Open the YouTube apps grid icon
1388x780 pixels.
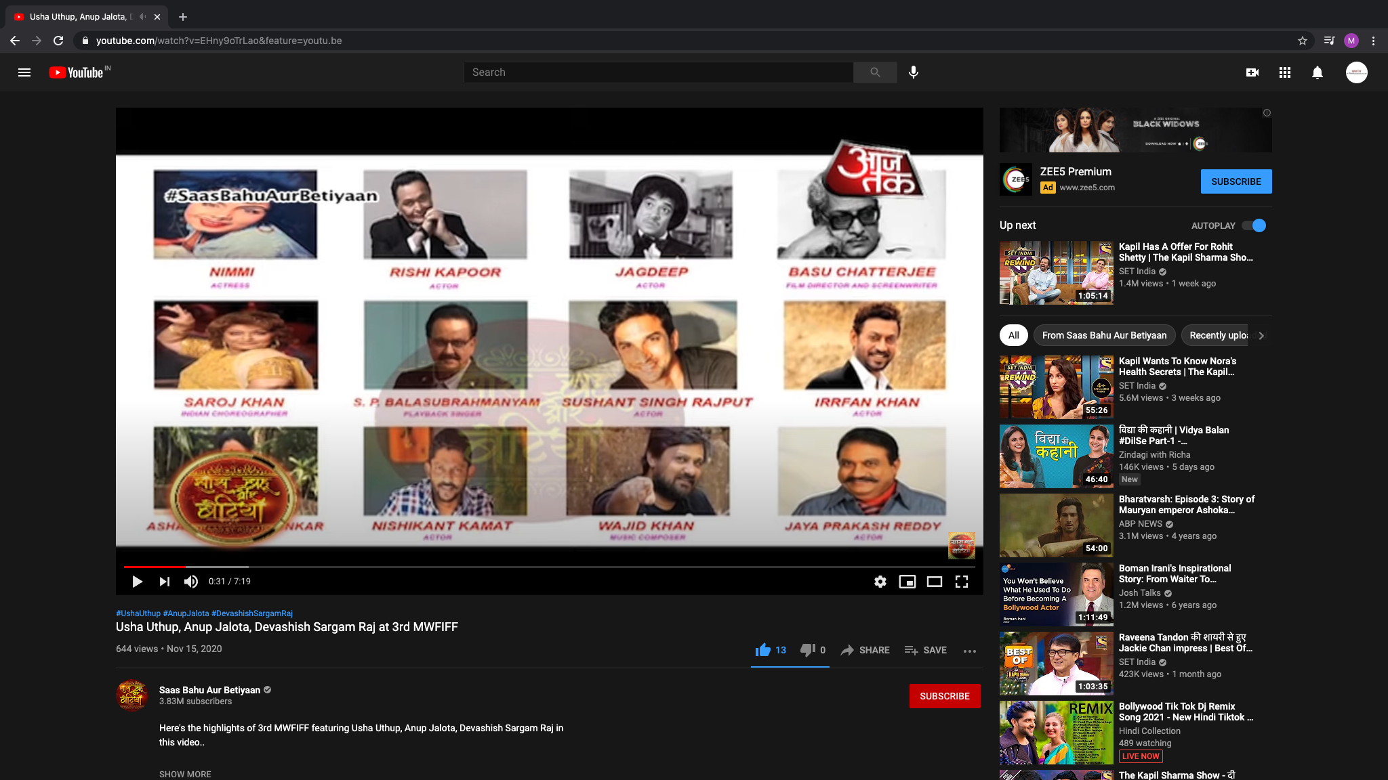coord(1285,72)
